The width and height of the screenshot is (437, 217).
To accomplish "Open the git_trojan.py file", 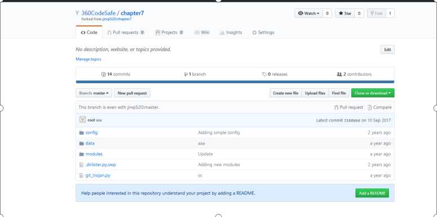I will 98,175.
